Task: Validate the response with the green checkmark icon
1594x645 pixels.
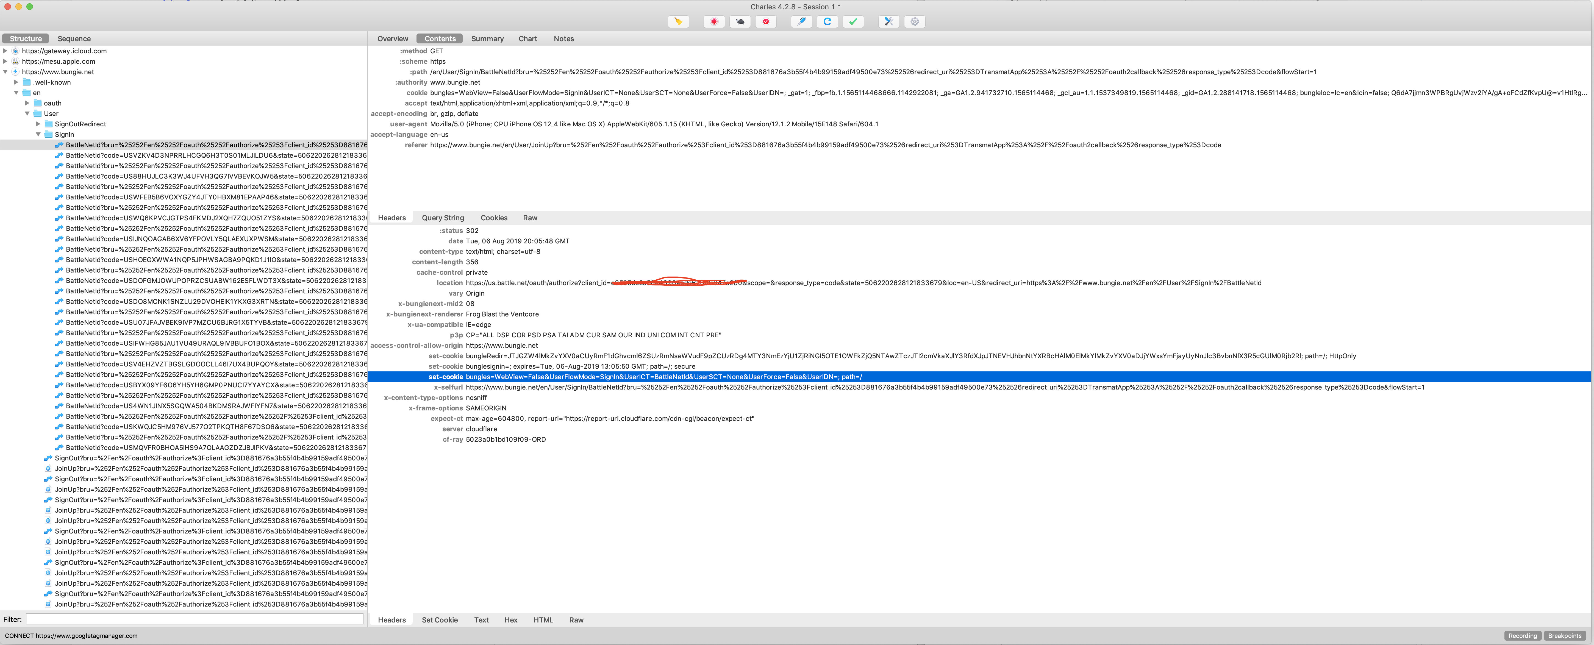Action: coord(853,22)
